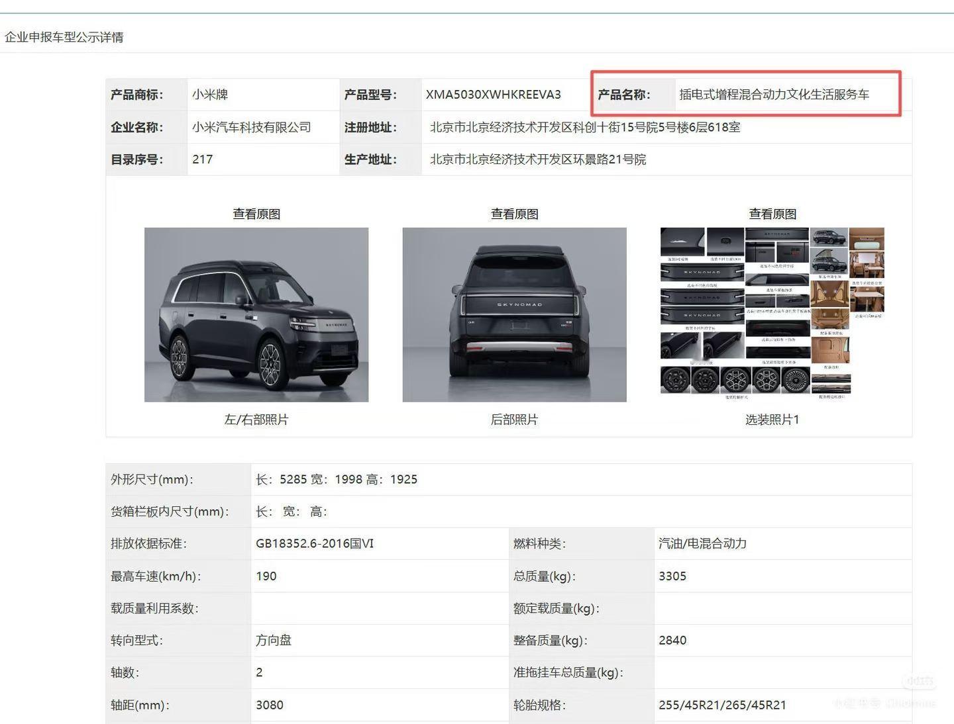
Task: Click the 产品型号 label
Action: tap(370, 95)
